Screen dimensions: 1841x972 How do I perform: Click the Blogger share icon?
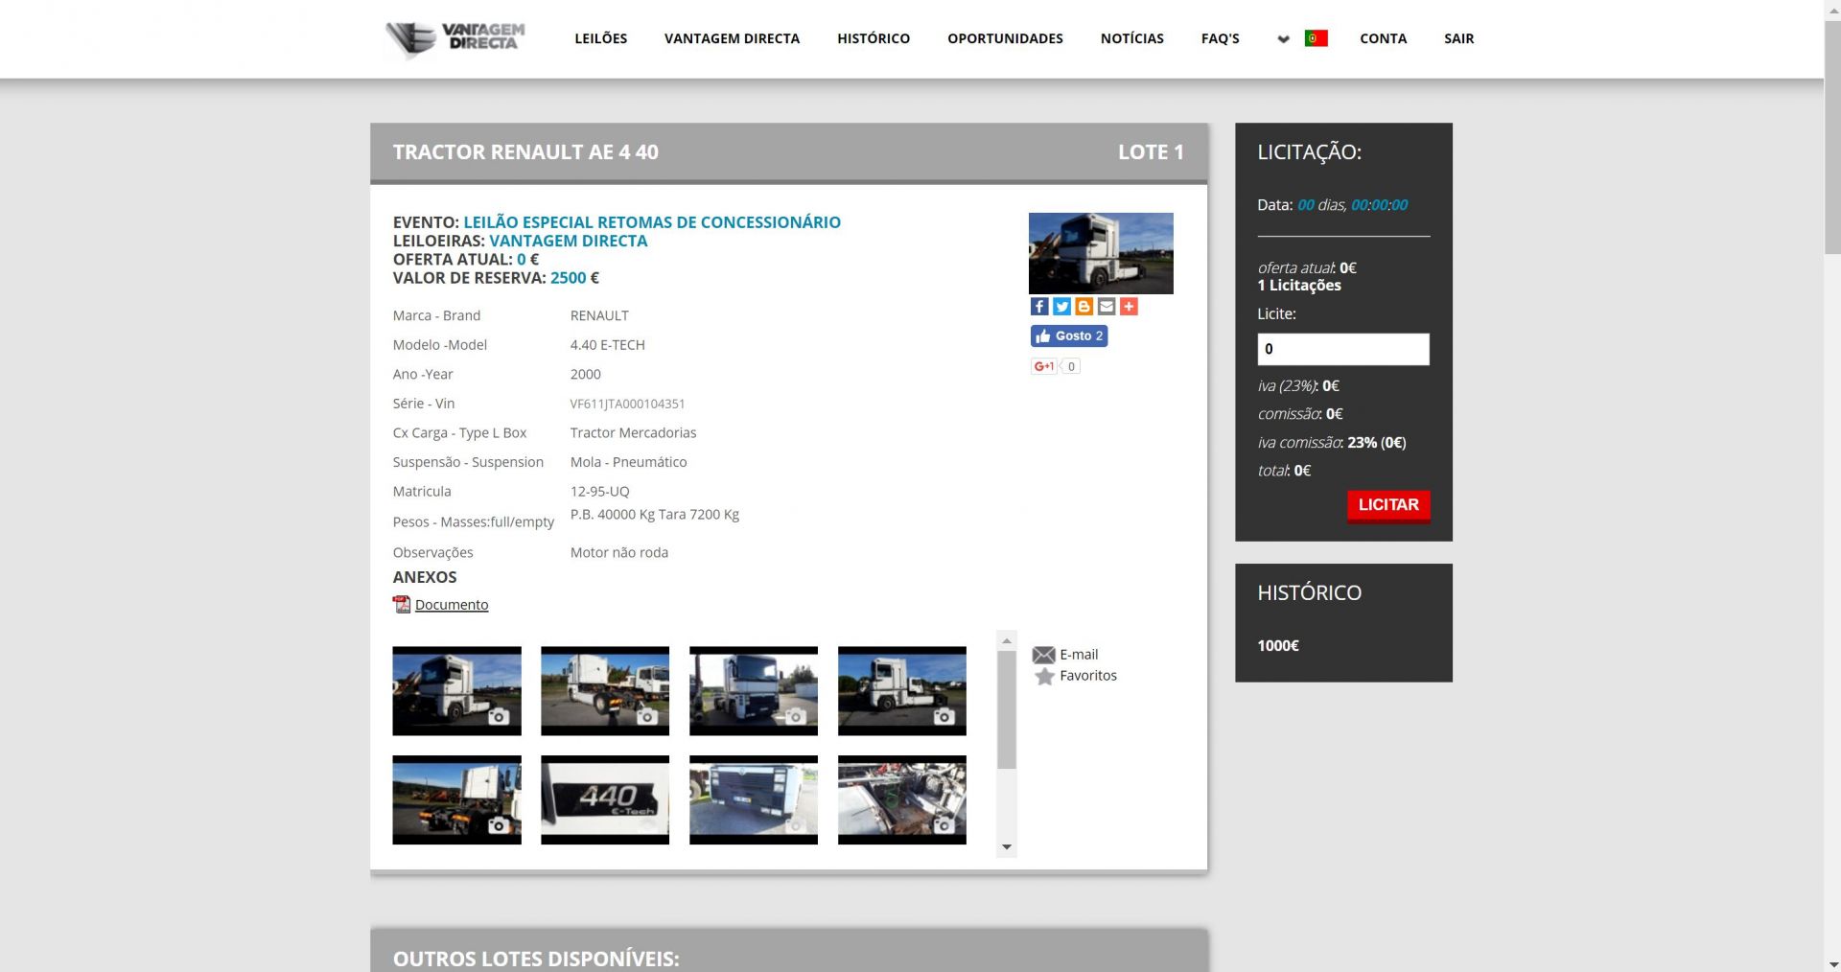tap(1084, 307)
